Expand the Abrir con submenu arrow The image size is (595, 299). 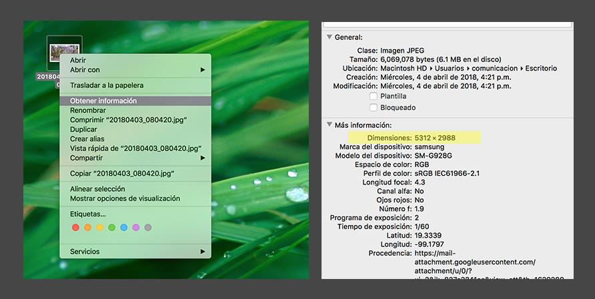(203, 70)
